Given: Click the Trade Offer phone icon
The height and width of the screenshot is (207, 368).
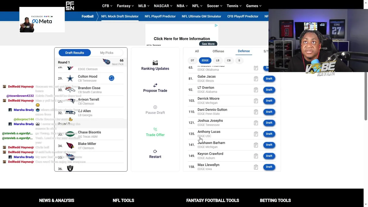Looking at the screenshot, I should (155, 129).
